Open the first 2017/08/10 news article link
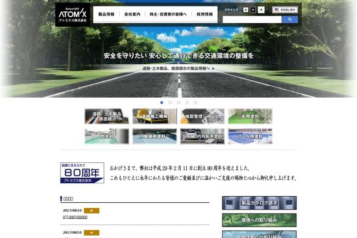The height and width of the screenshot is (238, 357). point(75,217)
